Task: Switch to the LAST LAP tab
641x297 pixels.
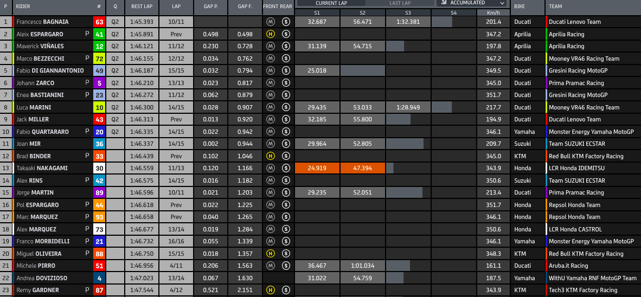Action: [400, 3]
